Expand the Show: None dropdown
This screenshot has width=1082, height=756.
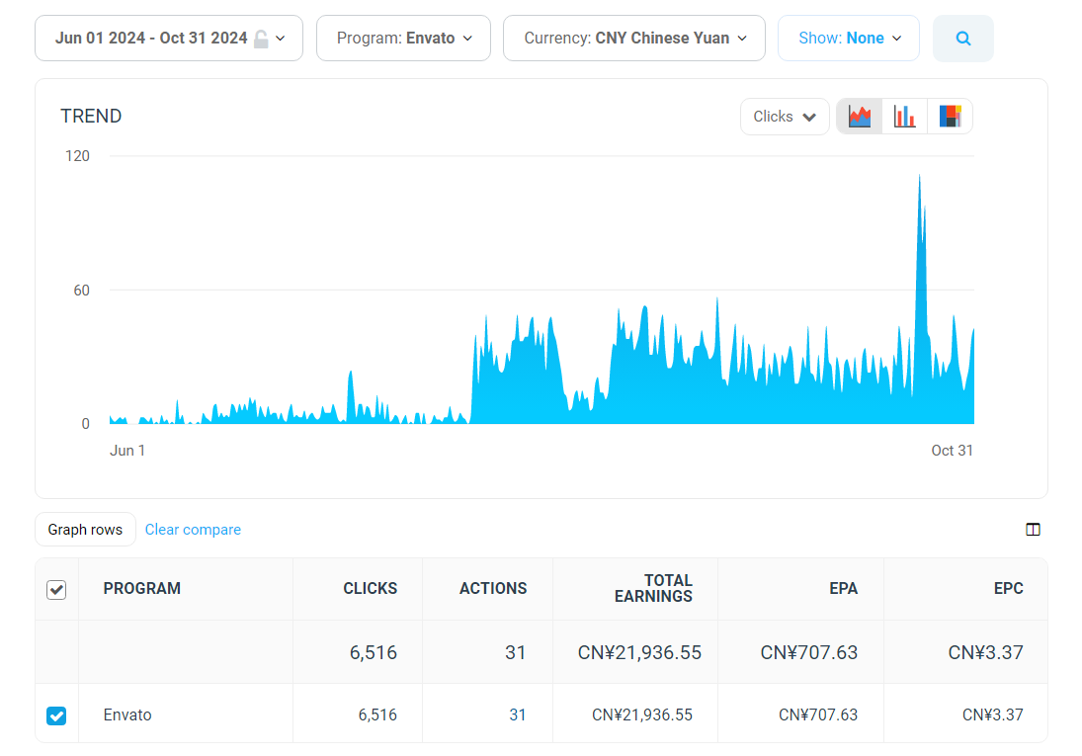coord(849,39)
